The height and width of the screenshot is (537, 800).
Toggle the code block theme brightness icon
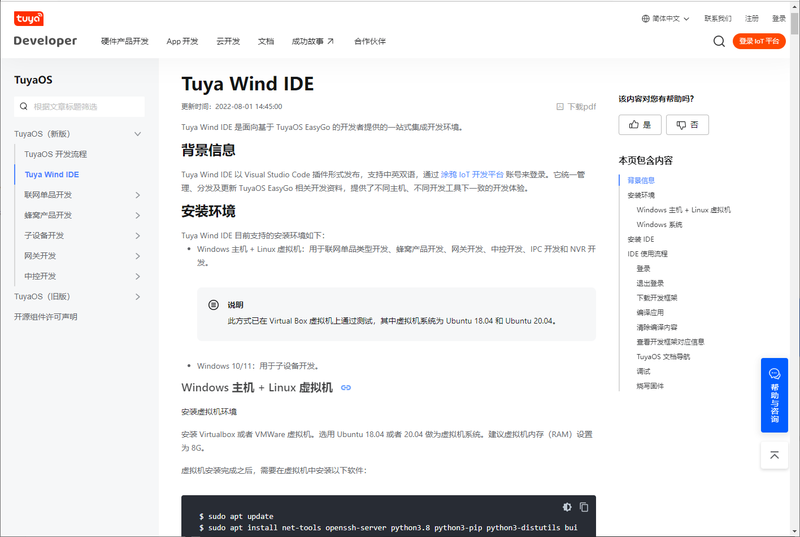click(x=567, y=507)
